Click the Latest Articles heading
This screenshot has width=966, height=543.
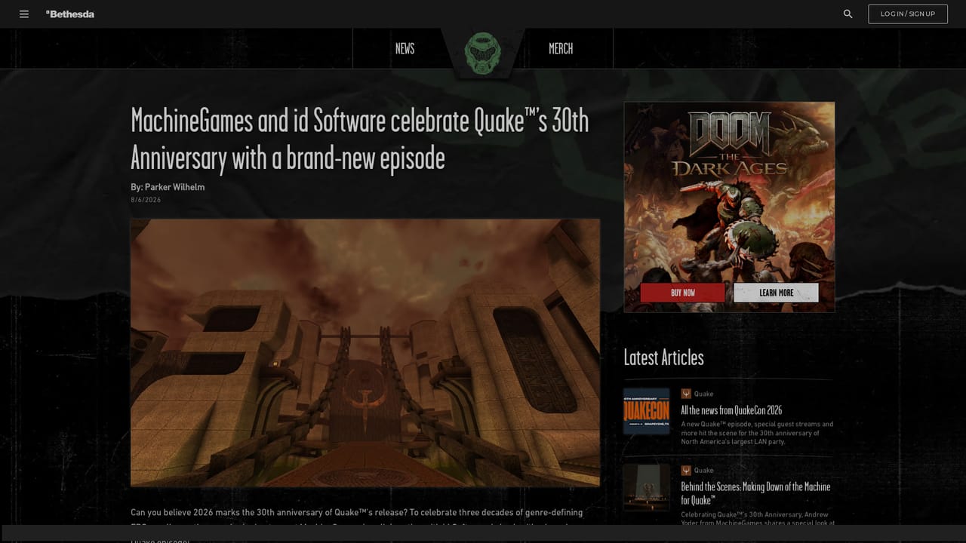(x=663, y=357)
